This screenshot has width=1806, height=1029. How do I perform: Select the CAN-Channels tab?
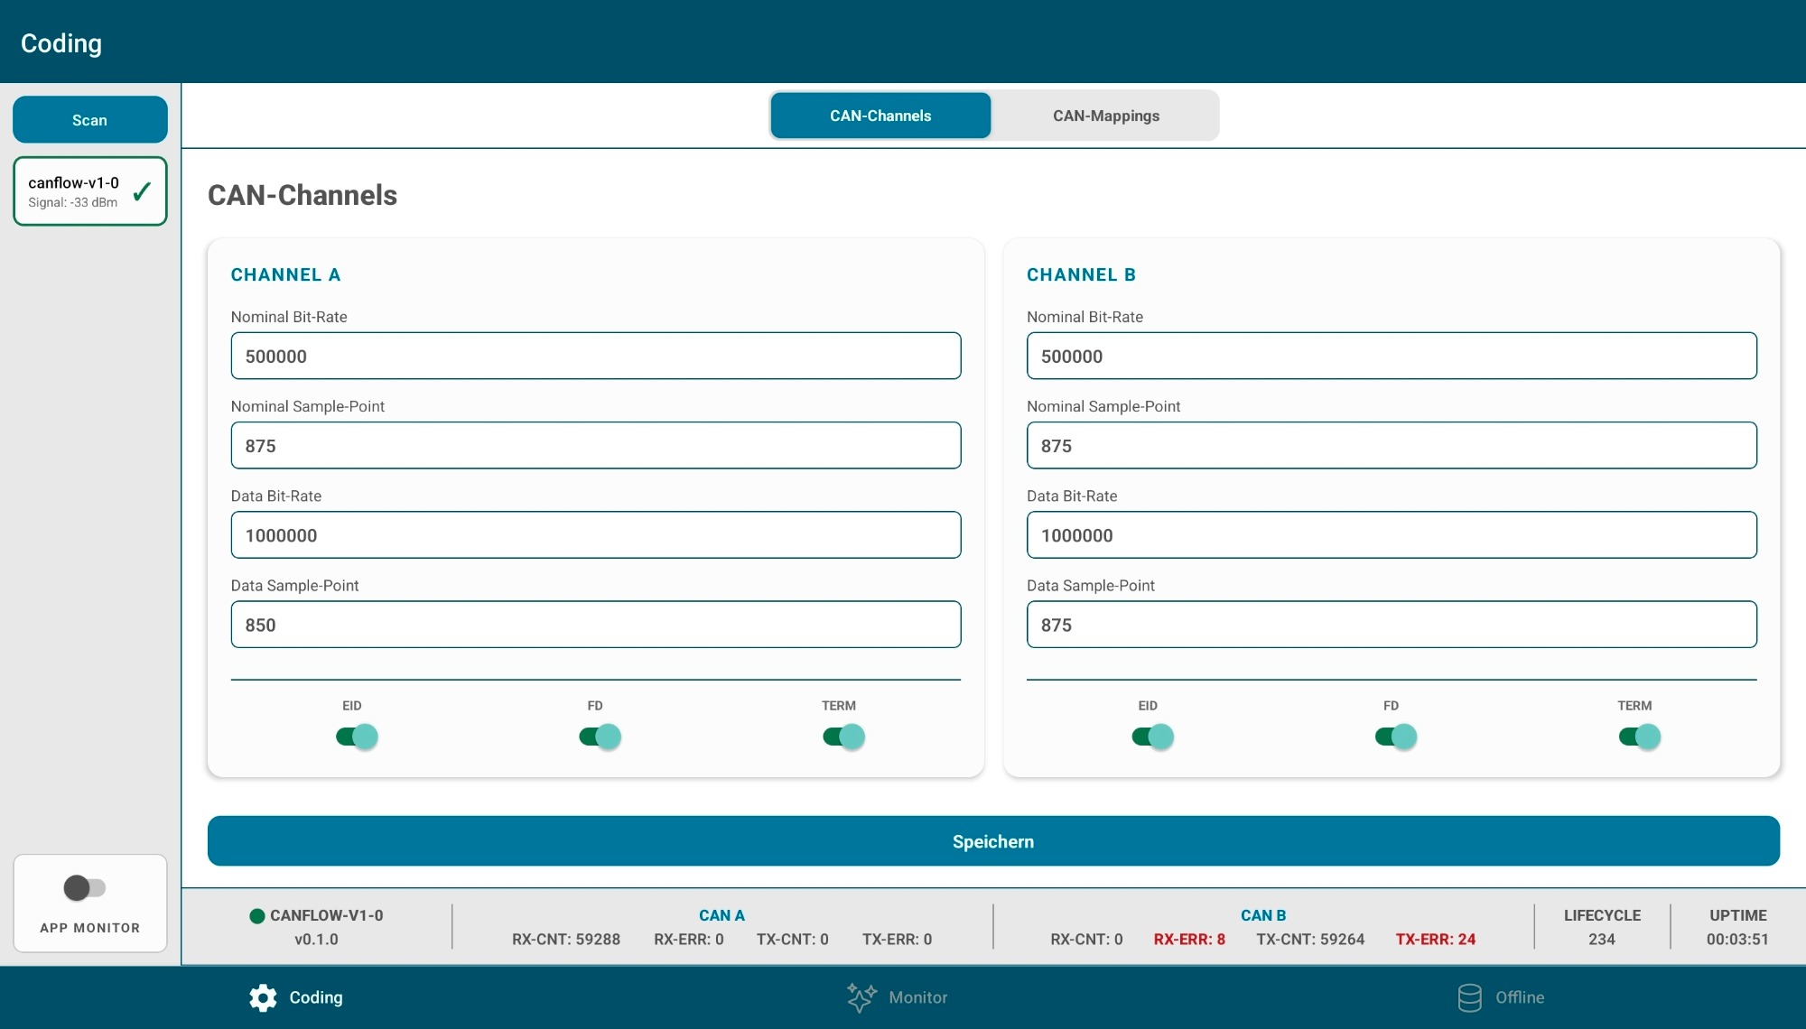[880, 116]
